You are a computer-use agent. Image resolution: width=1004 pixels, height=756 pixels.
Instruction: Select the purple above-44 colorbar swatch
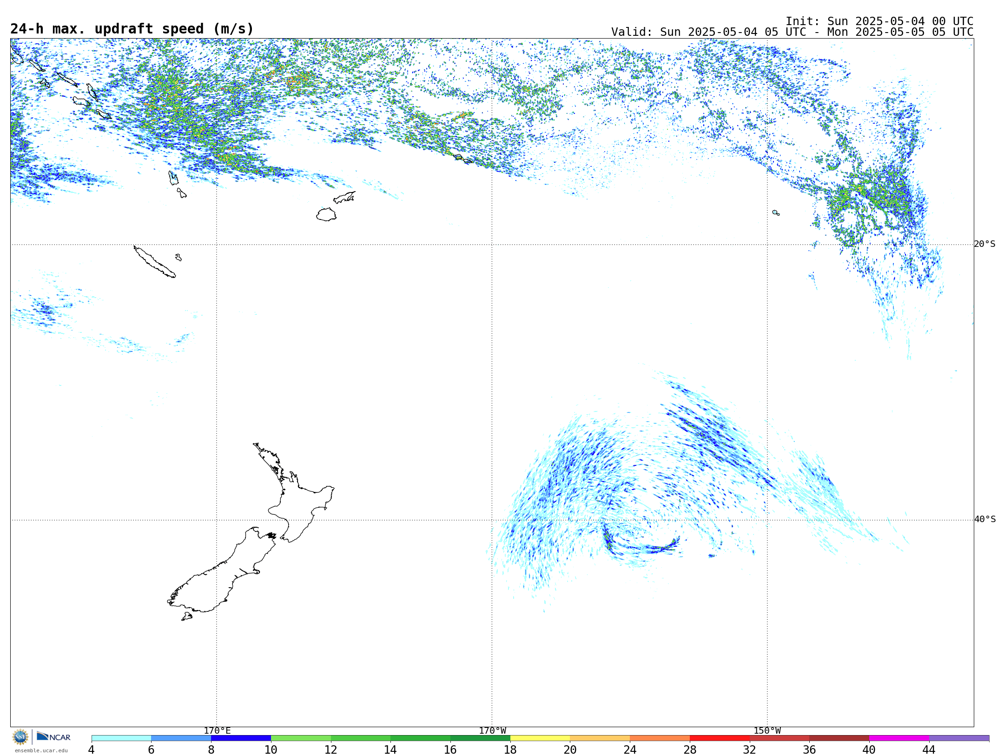pyautogui.click(x=959, y=738)
